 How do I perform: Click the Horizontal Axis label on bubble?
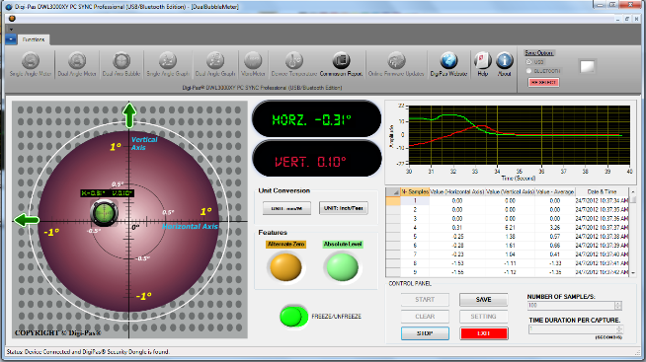point(190,226)
